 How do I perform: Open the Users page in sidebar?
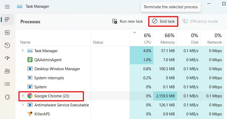pos(7,71)
